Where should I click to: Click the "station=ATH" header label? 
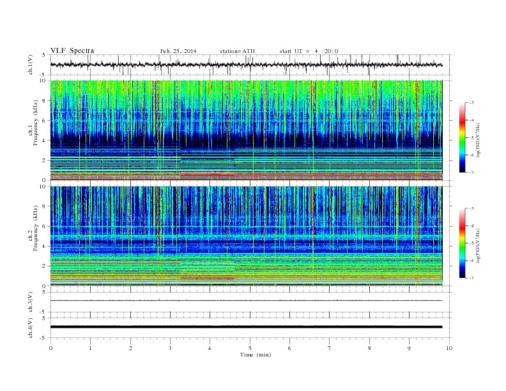tap(237, 51)
